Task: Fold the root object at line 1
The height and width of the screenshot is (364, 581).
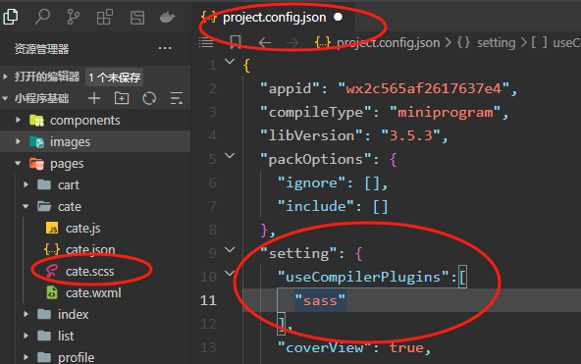Action: click(x=230, y=61)
